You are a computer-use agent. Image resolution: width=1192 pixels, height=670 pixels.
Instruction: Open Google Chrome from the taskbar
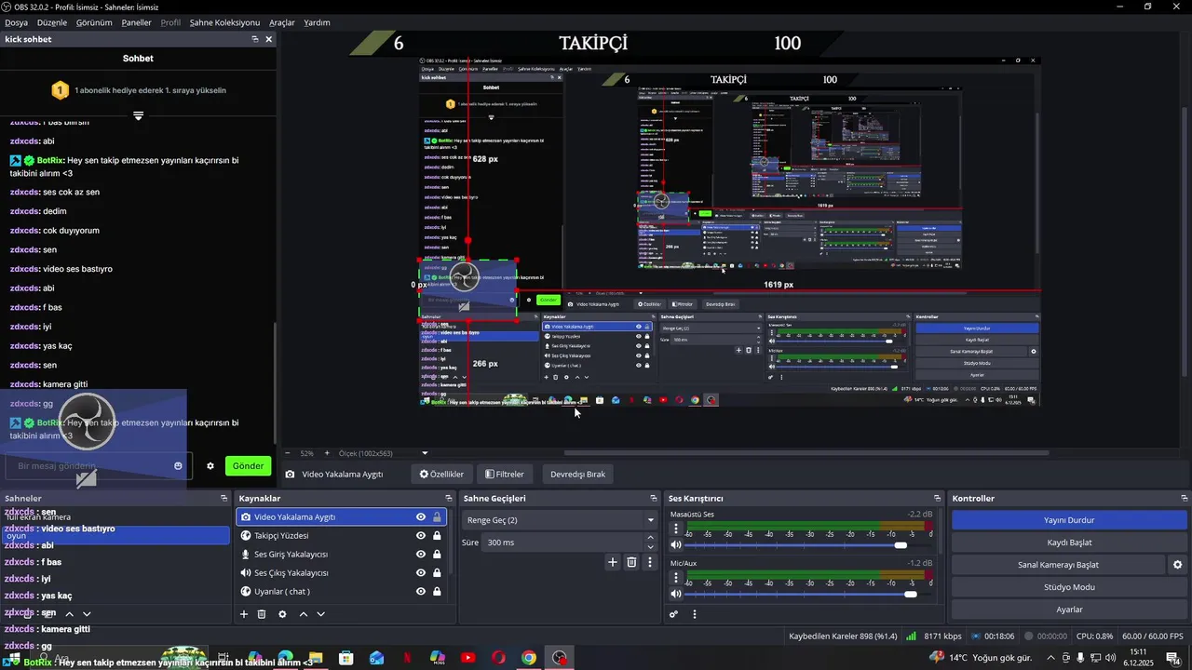click(x=528, y=658)
